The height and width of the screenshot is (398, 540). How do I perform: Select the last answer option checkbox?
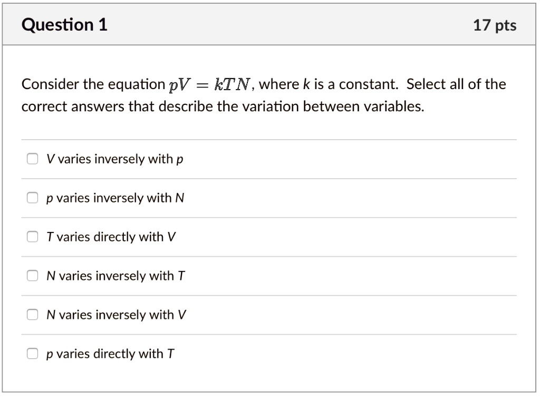click(32, 353)
